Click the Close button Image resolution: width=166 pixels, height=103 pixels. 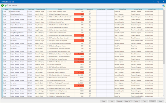[x=103, y=101]
